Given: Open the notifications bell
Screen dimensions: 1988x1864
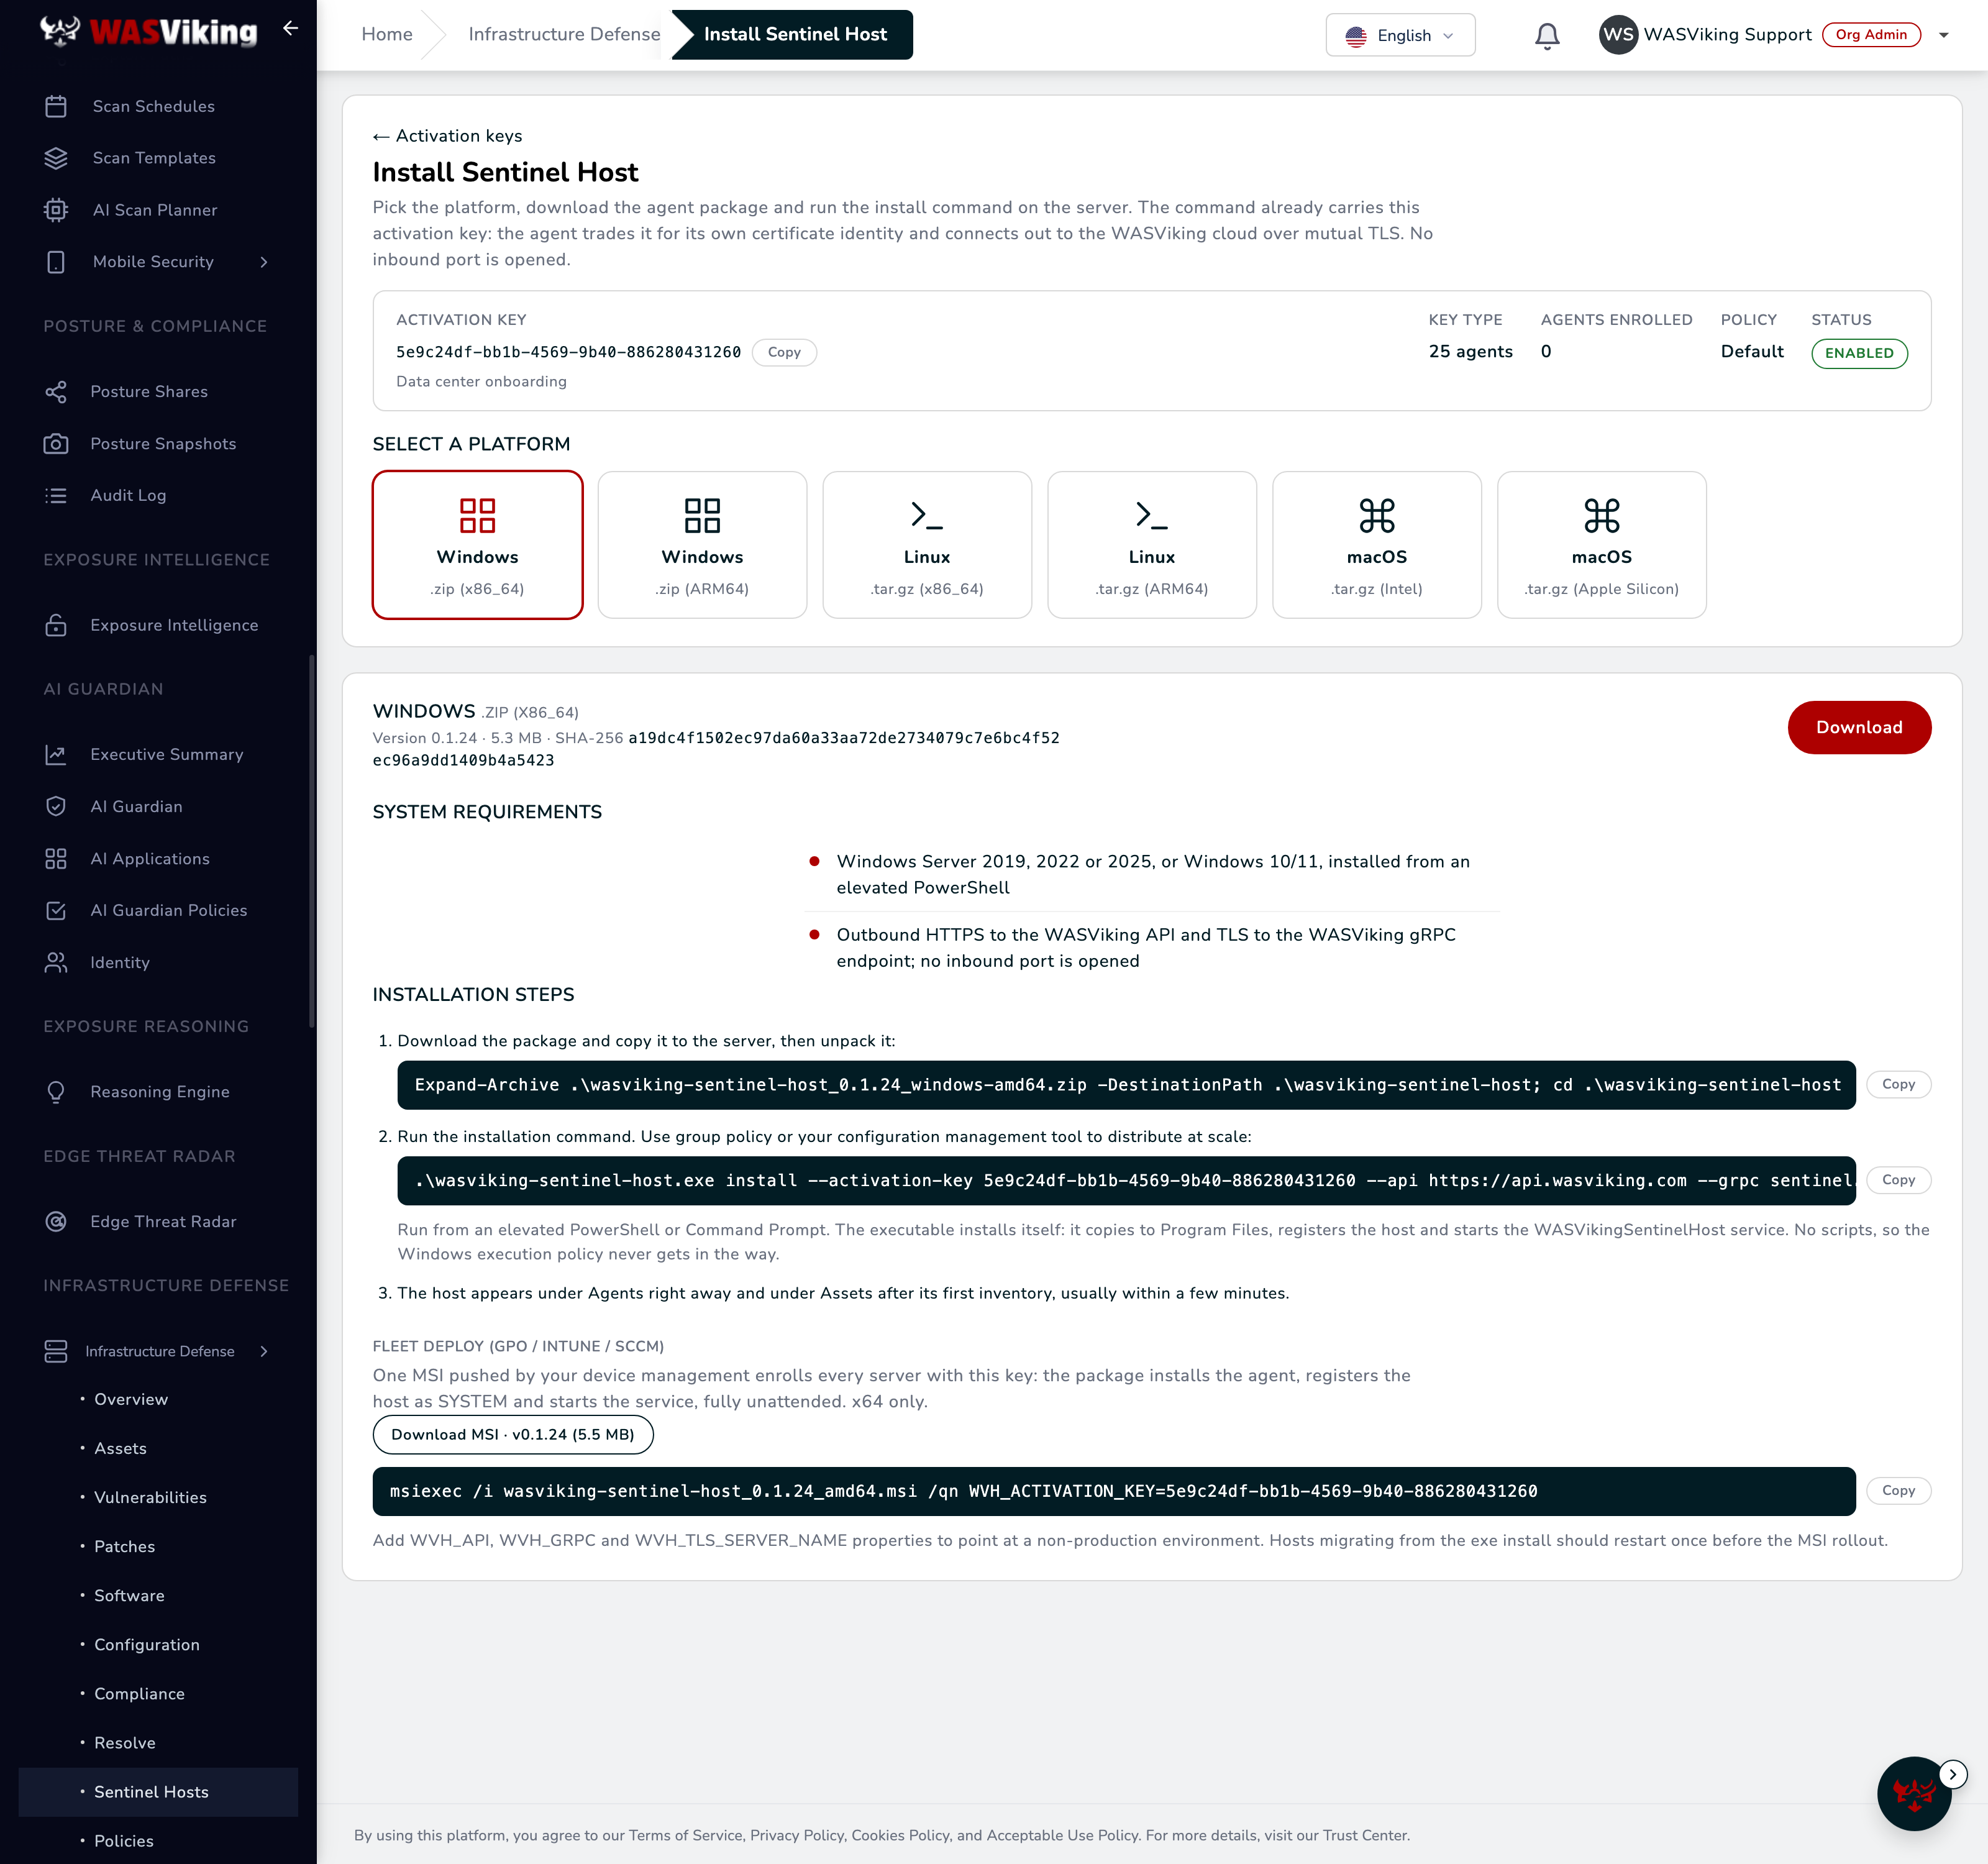Looking at the screenshot, I should (x=1547, y=36).
